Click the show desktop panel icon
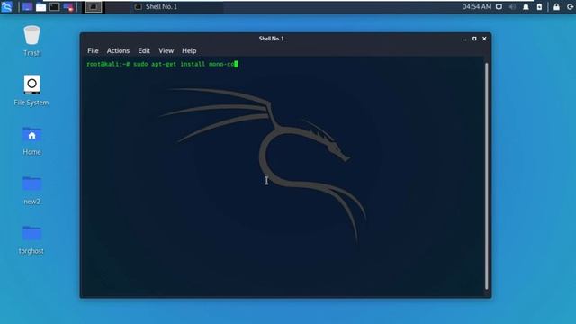The image size is (576, 324). pyautogui.click(x=27, y=7)
